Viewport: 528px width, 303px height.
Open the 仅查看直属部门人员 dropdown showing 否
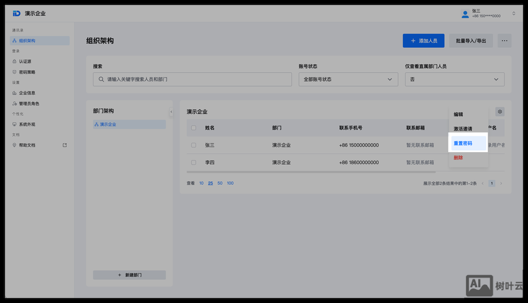click(x=455, y=79)
